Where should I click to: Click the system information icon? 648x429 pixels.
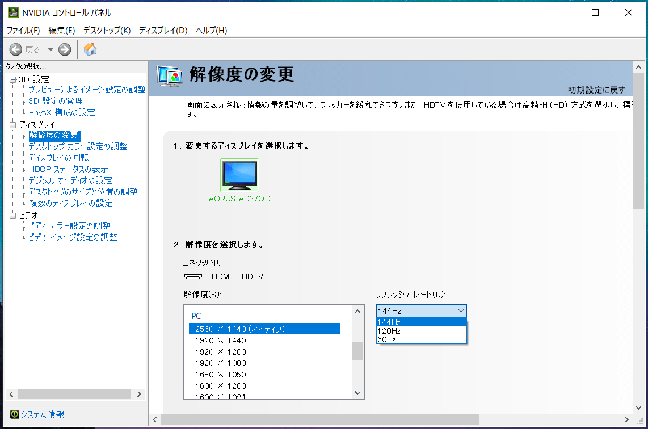tap(14, 414)
